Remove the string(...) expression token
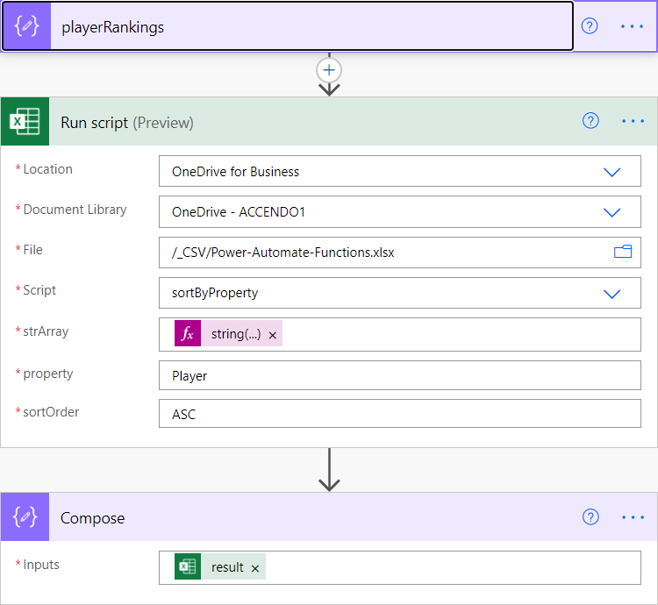Screen dimensions: 658x605 [x=273, y=336]
